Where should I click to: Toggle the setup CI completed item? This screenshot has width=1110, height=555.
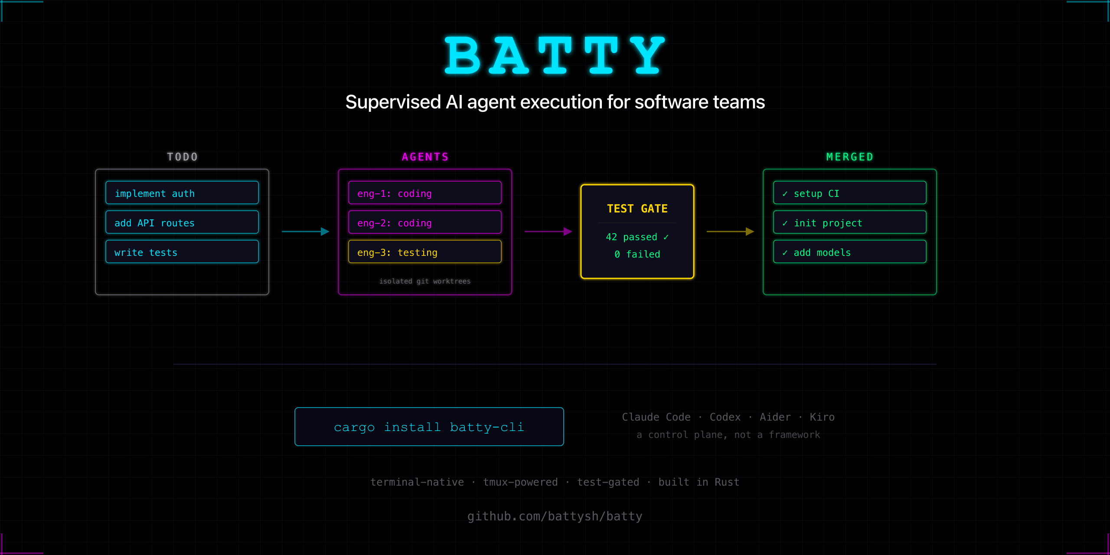pyautogui.click(x=849, y=193)
